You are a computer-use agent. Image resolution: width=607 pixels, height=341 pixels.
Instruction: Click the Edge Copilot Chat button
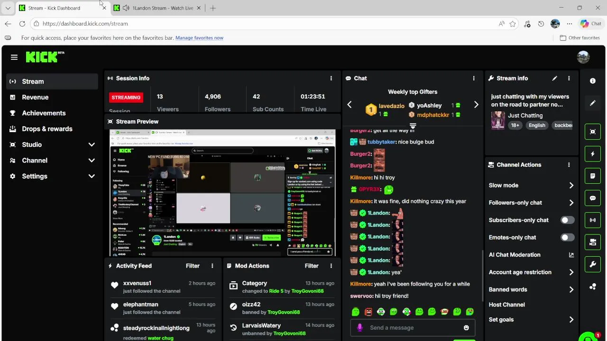coord(590,24)
